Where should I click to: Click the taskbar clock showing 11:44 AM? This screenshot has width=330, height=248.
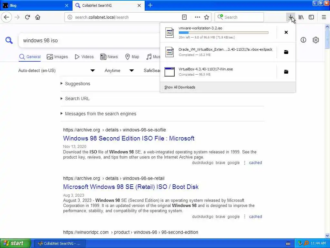point(318,243)
